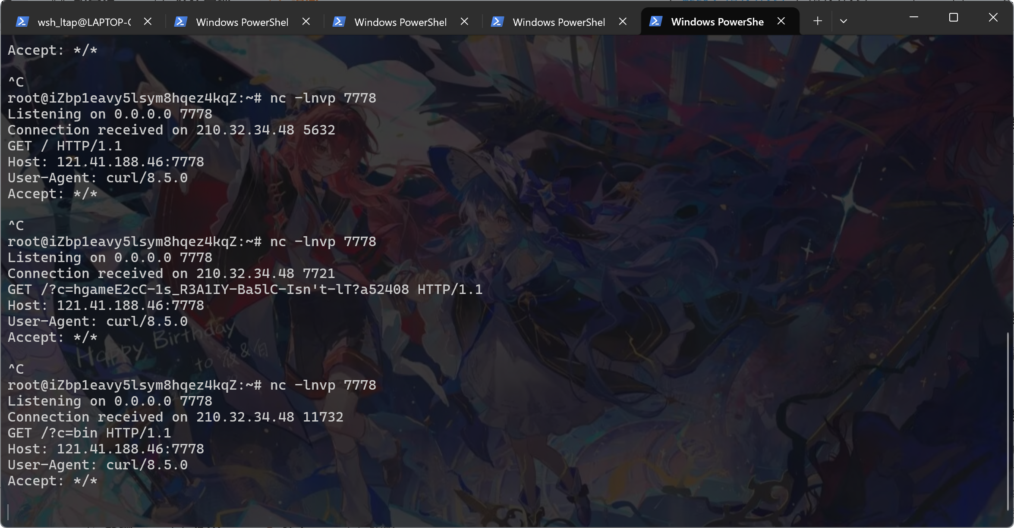The height and width of the screenshot is (528, 1014).
Task: Expand the new-tab profile dropdown chevron
Action: [844, 22]
